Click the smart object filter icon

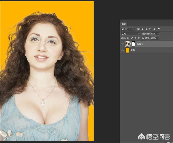tap(154, 29)
